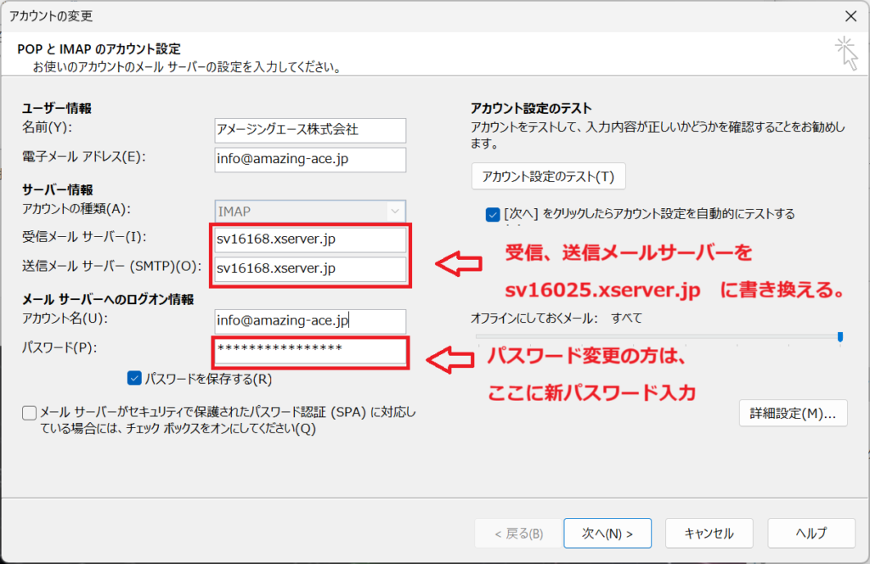The width and height of the screenshot is (870, 564).
Task: Open the アカウントの種類 IMAP dropdown
Action: pyautogui.click(x=310, y=211)
